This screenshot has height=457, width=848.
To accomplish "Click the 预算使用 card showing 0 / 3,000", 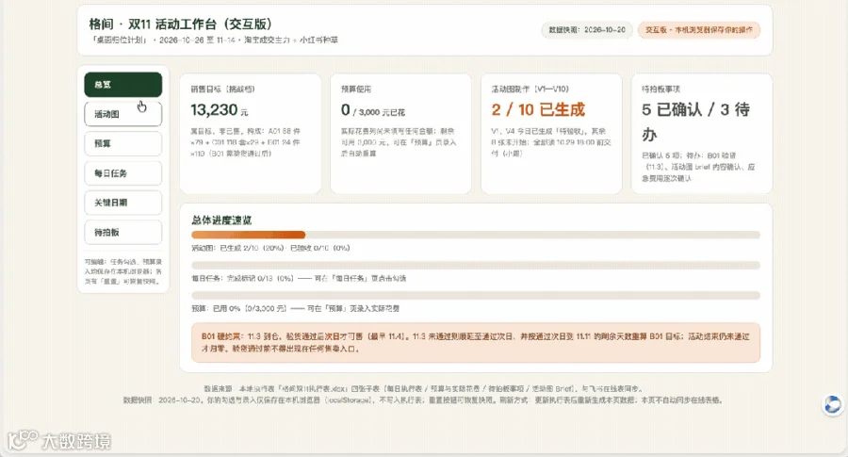I will pos(400,134).
